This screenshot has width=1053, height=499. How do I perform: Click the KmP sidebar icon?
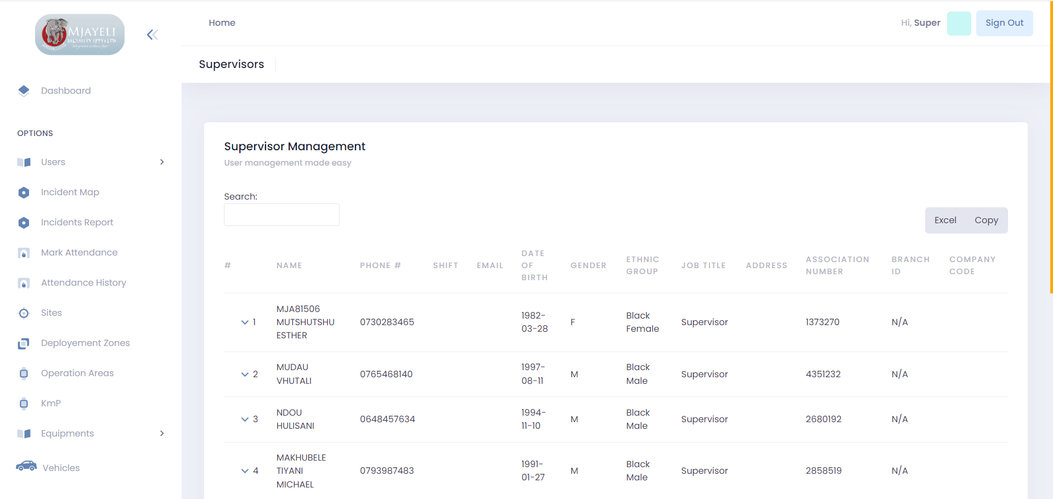[24, 404]
